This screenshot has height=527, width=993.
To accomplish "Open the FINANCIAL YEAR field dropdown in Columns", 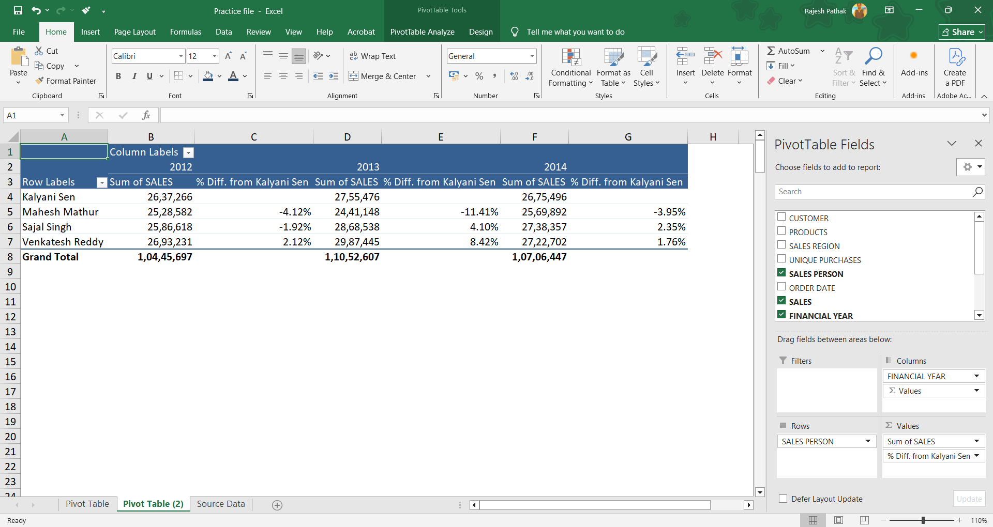I will tap(976, 376).
